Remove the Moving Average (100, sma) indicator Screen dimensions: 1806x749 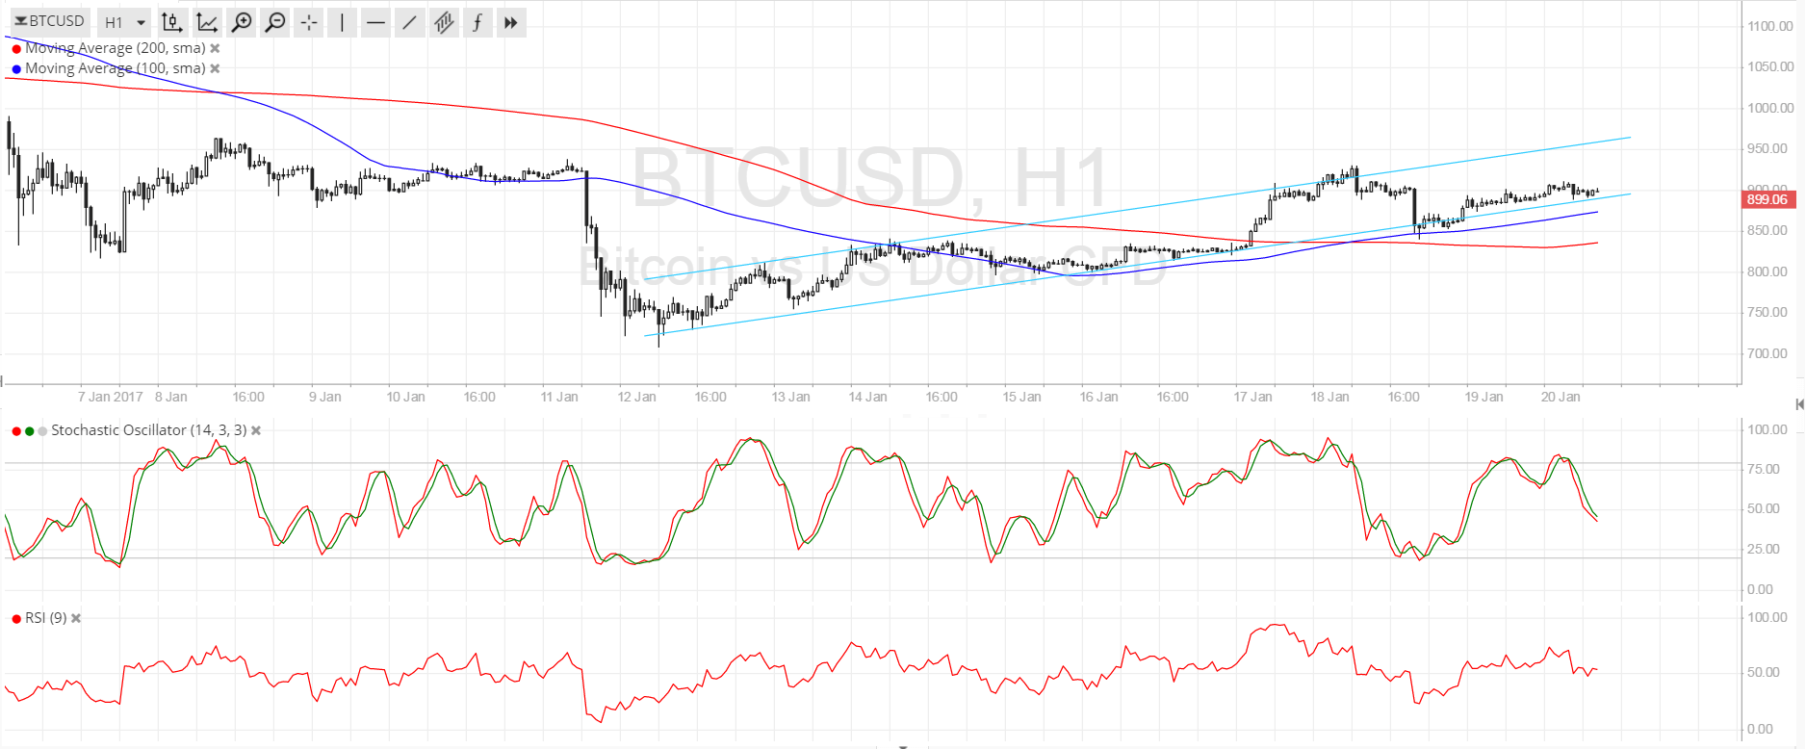(x=215, y=68)
